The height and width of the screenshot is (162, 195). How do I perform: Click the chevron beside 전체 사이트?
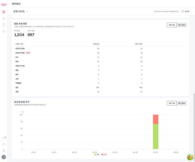pos(27,12)
